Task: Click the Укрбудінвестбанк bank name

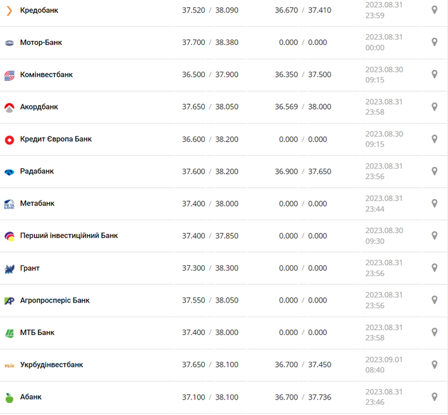Action: pos(52,365)
